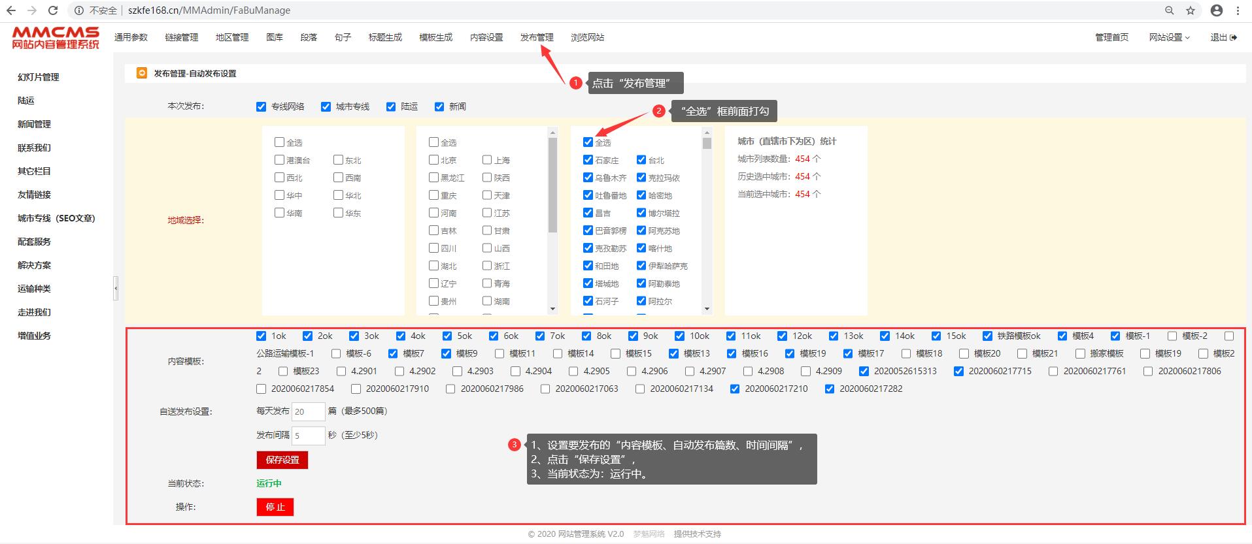
Task: Expand the 网站设置 dropdown
Action: [x=1169, y=37]
